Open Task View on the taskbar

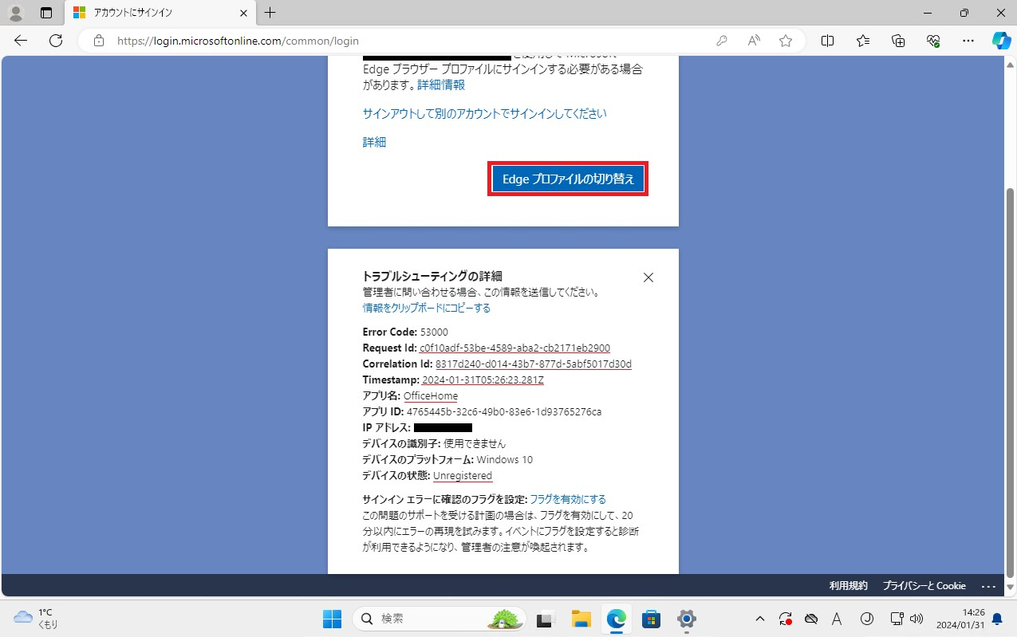coord(546,619)
